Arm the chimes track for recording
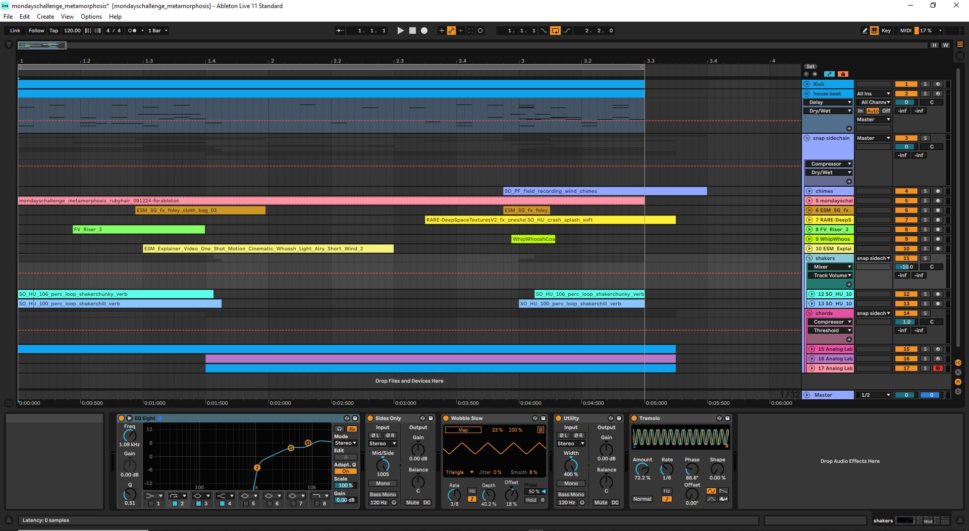969x531 pixels. [x=938, y=191]
